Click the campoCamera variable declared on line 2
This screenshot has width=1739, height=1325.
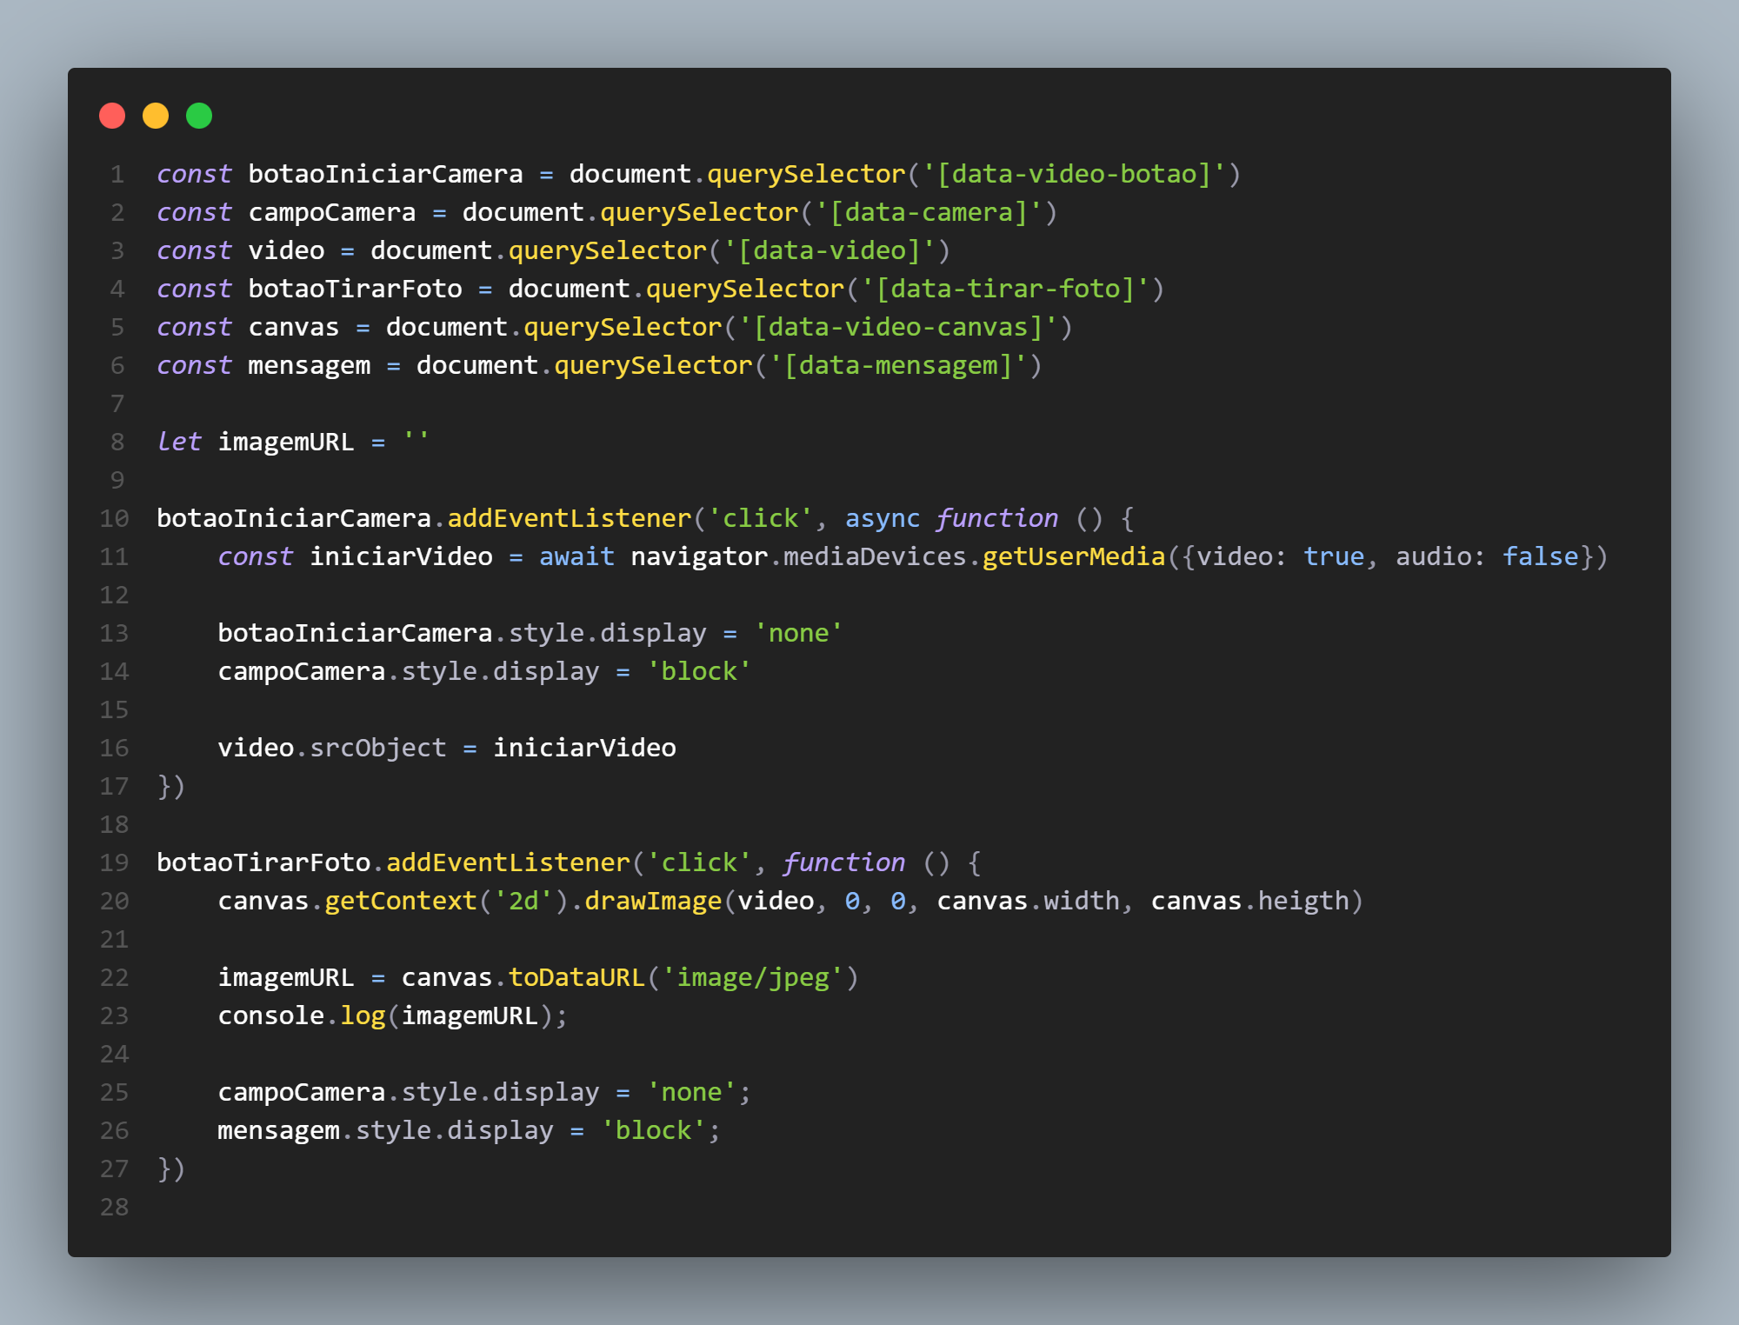click(x=332, y=212)
